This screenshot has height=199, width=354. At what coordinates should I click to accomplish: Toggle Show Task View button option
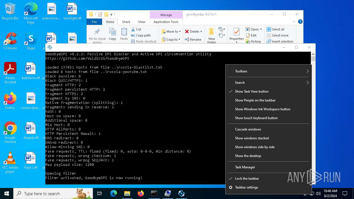(x=269, y=91)
